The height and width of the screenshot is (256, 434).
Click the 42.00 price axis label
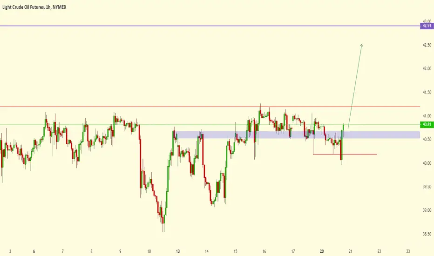click(x=427, y=68)
